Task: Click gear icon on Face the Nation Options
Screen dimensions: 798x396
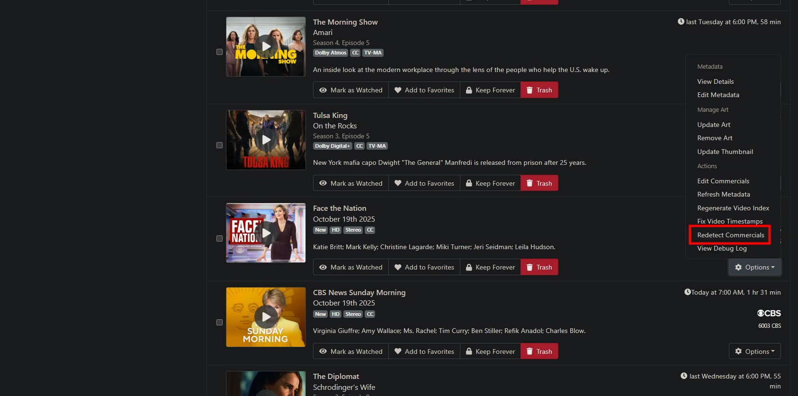Action: 738,267
